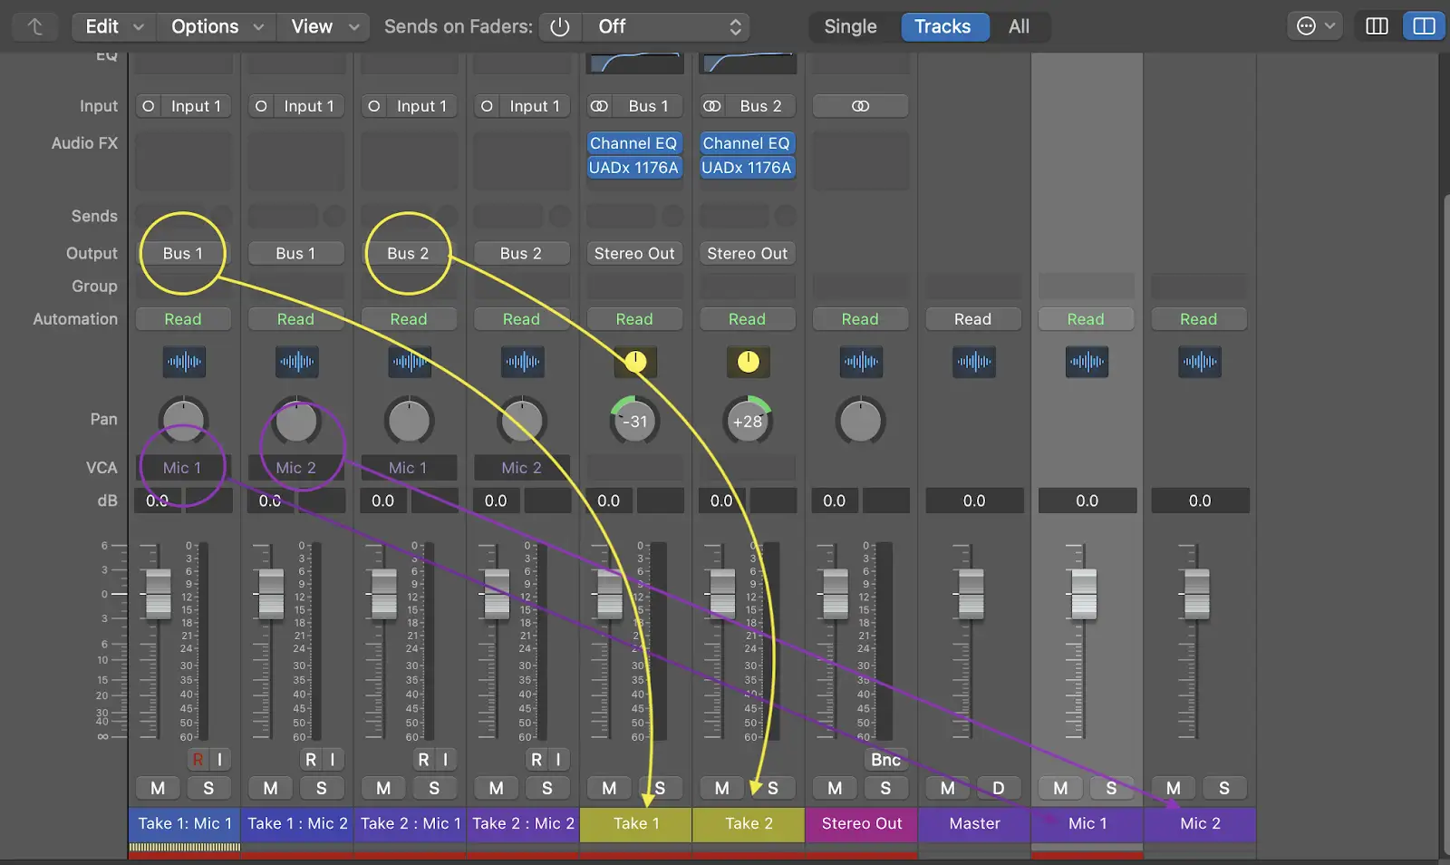Click the Stereo Out output of Take 1

(634, 254)
